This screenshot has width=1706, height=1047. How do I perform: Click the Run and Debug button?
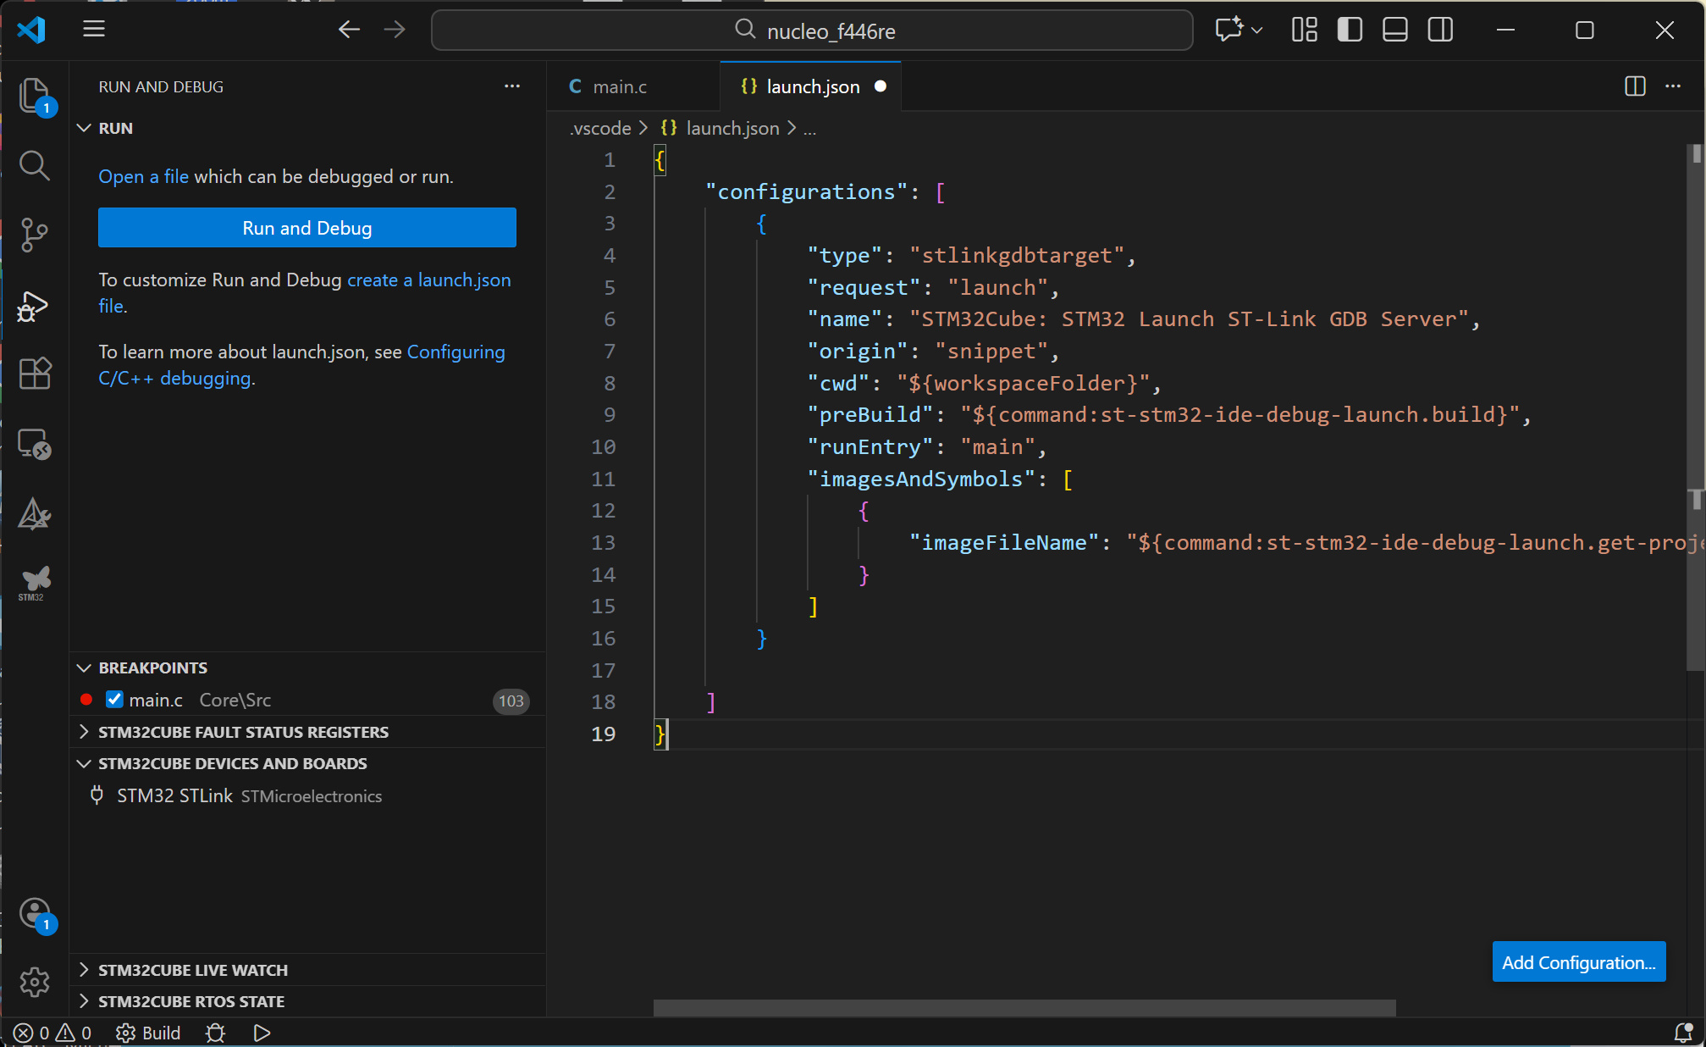306,228
